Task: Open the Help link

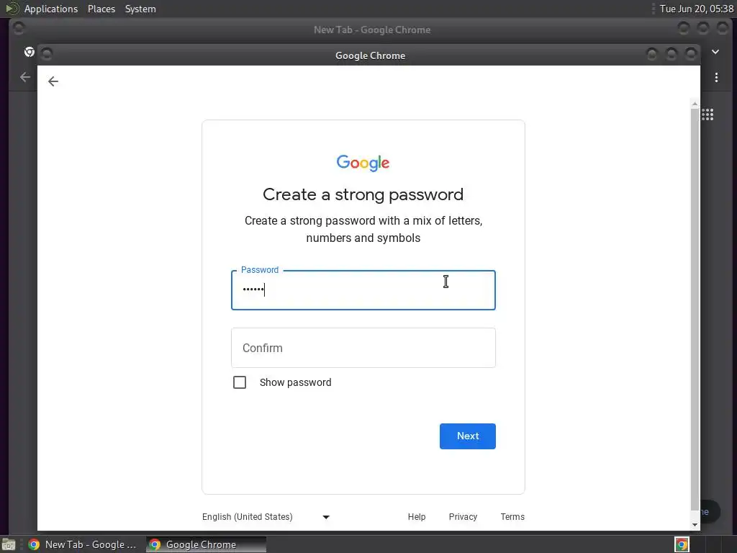Action: coord(417,517)
